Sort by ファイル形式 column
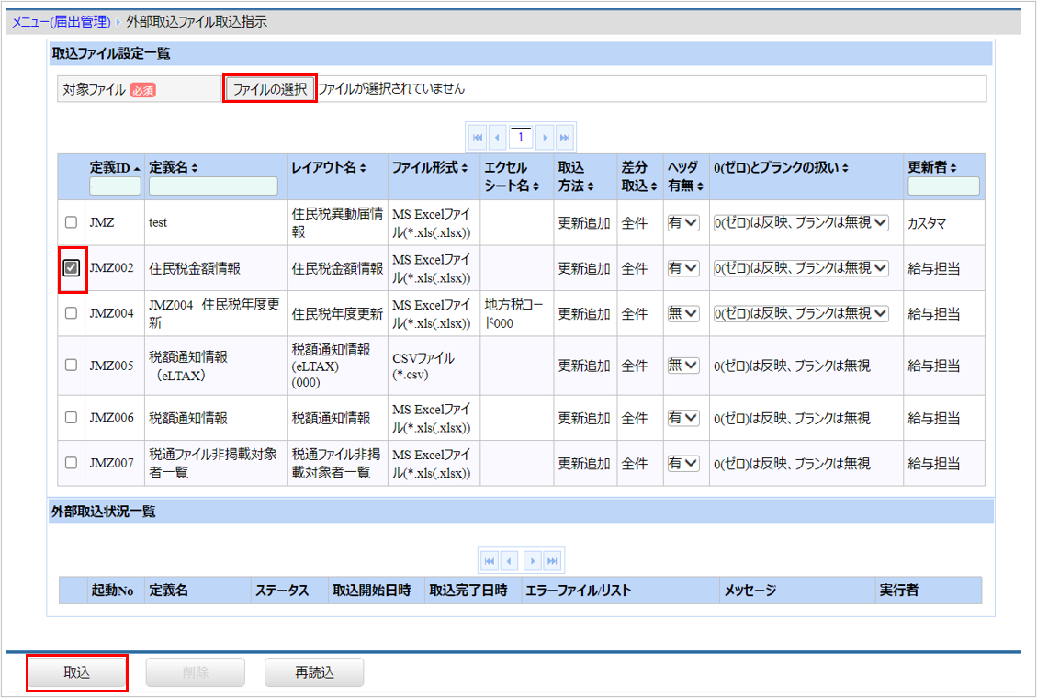This screenshot has height=698, width=1037. (430, 168)
